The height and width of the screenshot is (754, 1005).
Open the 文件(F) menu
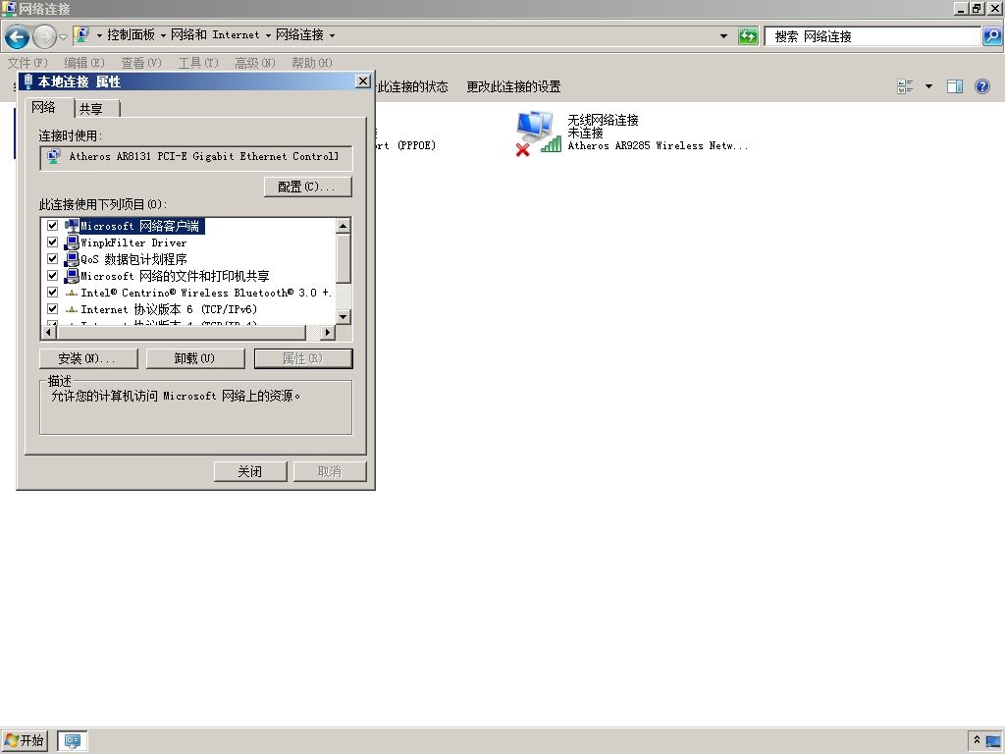[x=27, y=63]
